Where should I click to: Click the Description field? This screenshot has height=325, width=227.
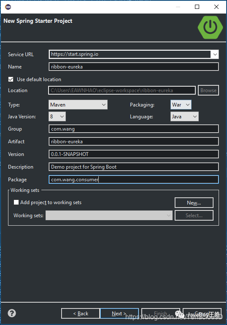tap(134, 167)
